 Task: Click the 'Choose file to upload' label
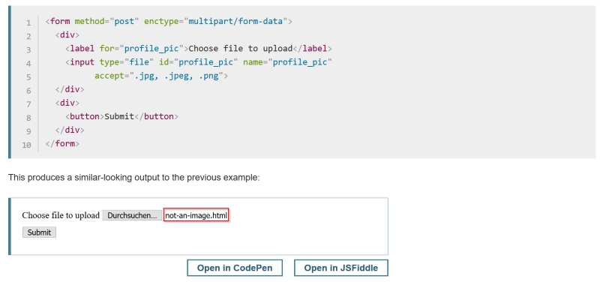[x=61, y=215]
